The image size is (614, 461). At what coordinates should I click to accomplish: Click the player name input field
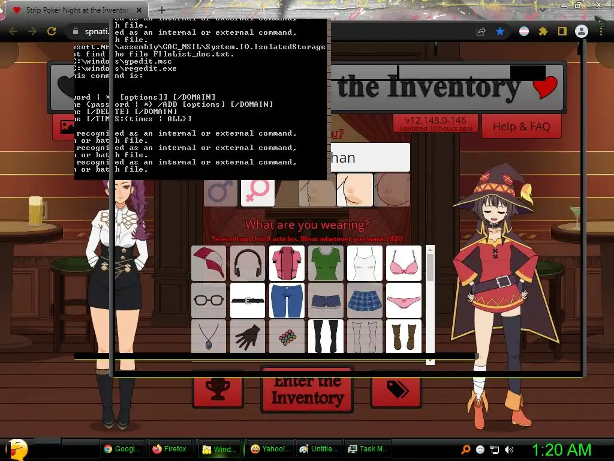click(x=371, y=157)
